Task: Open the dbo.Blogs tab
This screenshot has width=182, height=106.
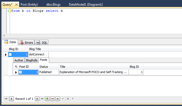Action: pyautogui.click(x=53, y=5)
